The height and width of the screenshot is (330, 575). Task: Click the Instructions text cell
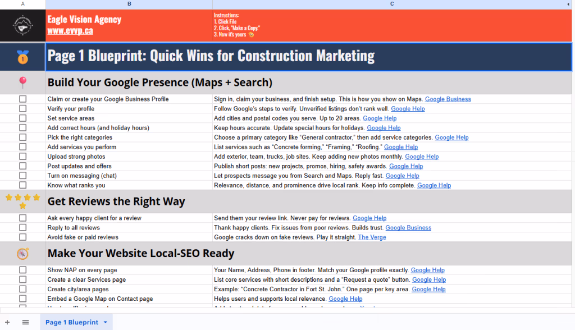pyautogui.click(x=391, y=25)
